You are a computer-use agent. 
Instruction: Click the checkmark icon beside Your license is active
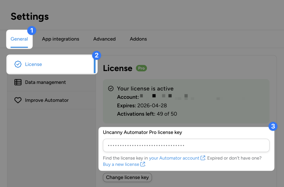[x=111, y=89]
